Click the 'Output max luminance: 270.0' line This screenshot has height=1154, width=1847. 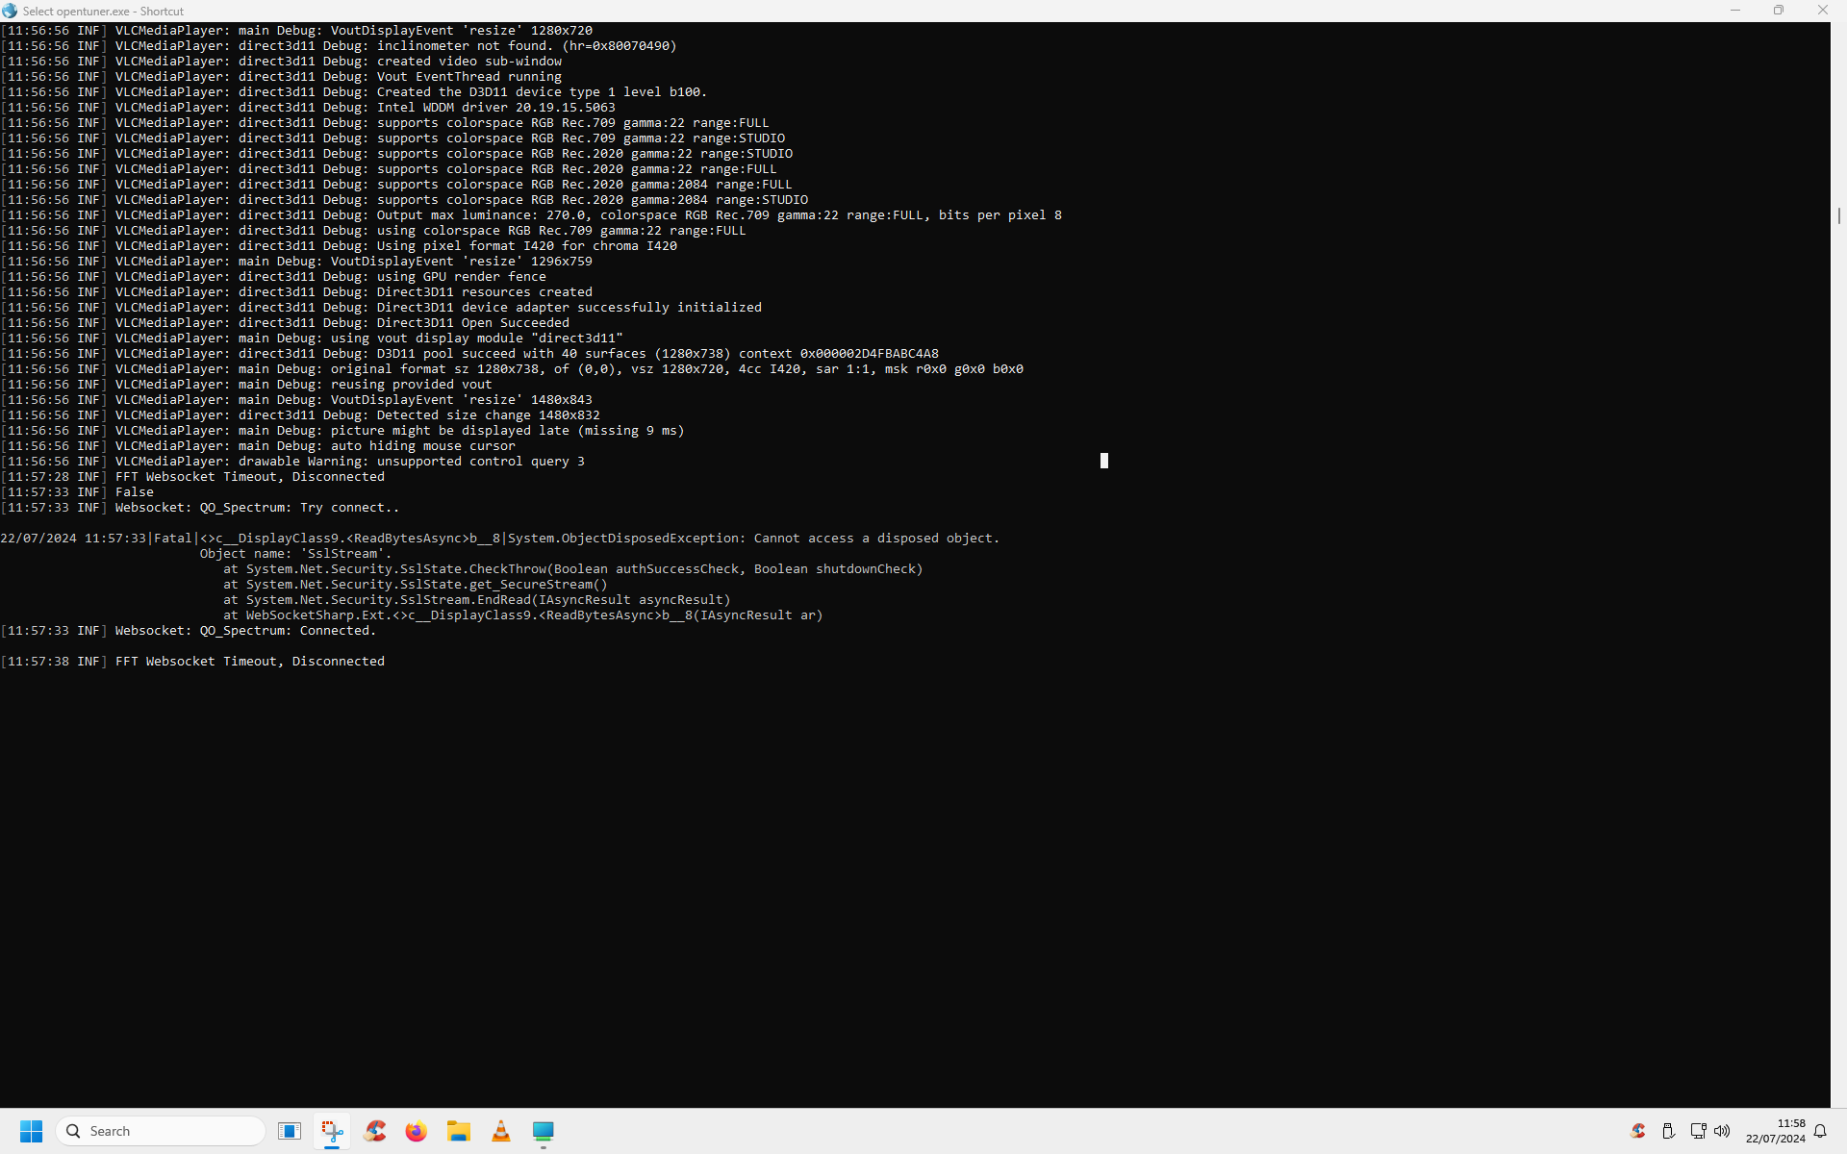(x=531, y=215)
